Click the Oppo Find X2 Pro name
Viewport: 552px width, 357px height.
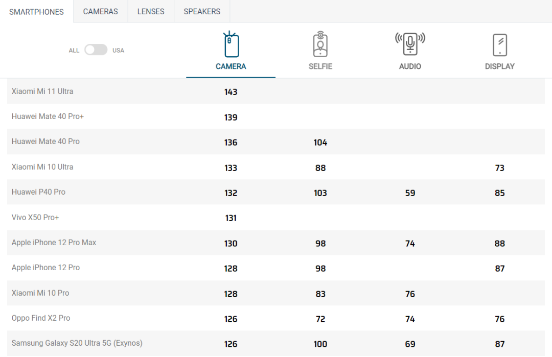pyautogui.click(x=41, y=318)
